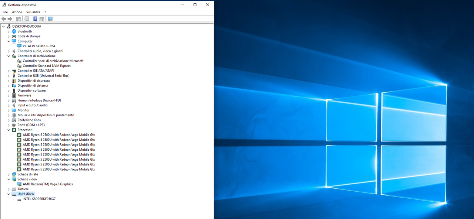
Task: Click the blue Help question mark toolbar icon
Action: (x=35, y=19)
